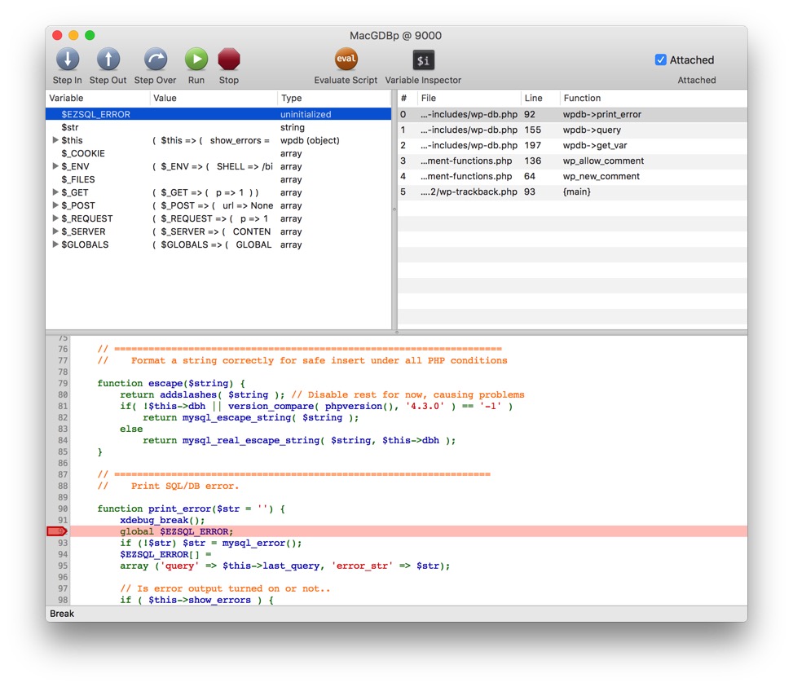This screenshot has width=793, height=687.
Task: Sort by the Type column header
Action: (x=334, y=98)
